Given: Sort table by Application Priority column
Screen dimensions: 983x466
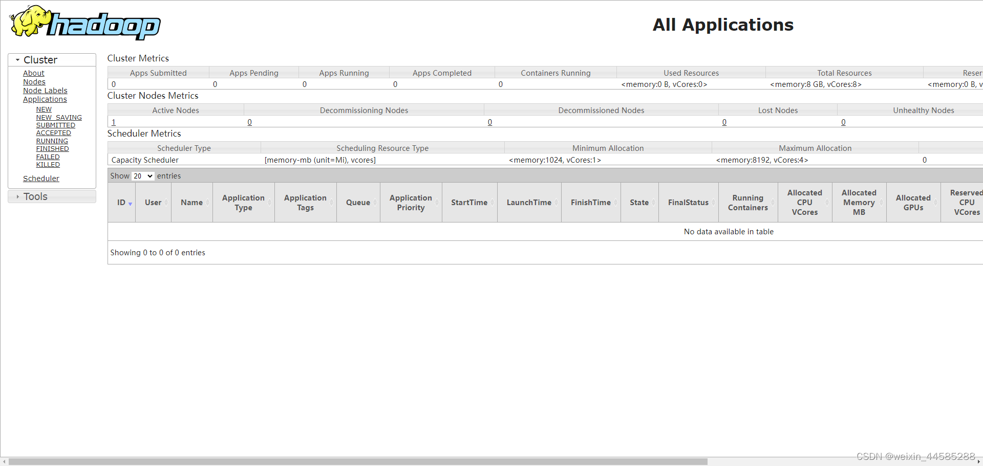Looking at the screenshot, I should pyautogui.click(x=411, y=203).
